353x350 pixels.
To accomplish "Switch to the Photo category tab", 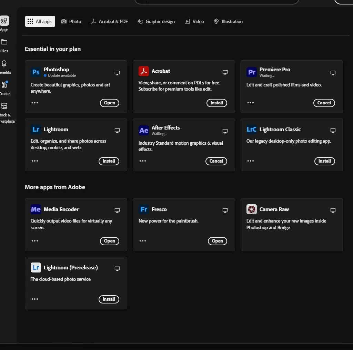I will pyautogui.click(x=71, y=21).
